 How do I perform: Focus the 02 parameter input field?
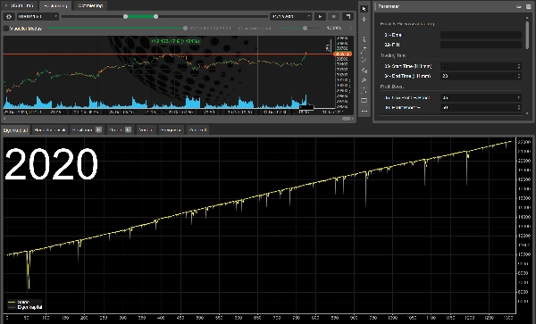[481, 45]
